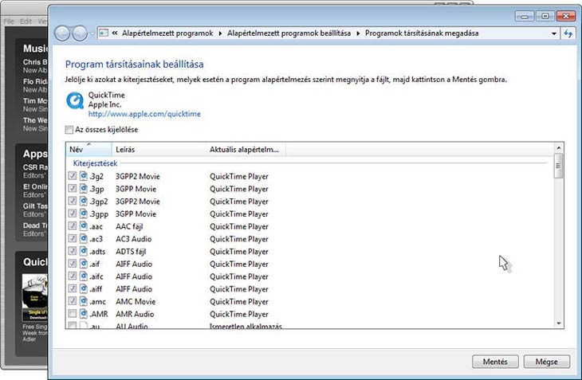Click the .3g2 file type icon
The height and width of the screenshot is (380, 582).
tap(84, 176)
